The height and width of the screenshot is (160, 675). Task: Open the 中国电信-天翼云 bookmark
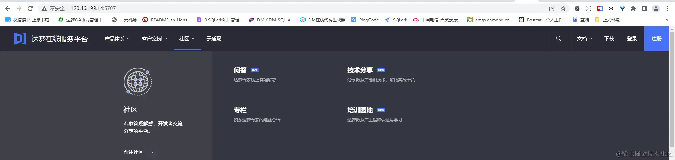click(437, 20)
